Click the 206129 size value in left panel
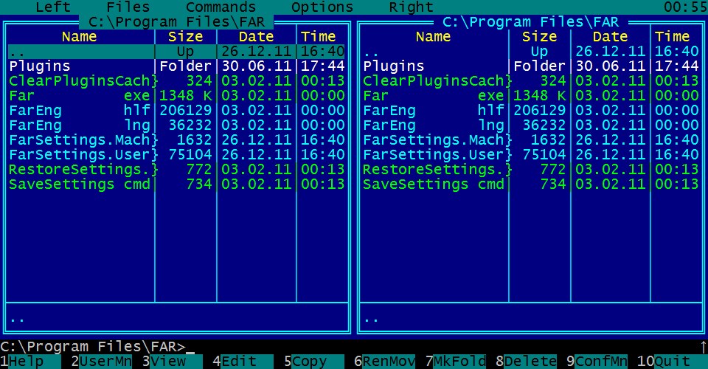This screenshot has height=369, width=708. [186, 111]
